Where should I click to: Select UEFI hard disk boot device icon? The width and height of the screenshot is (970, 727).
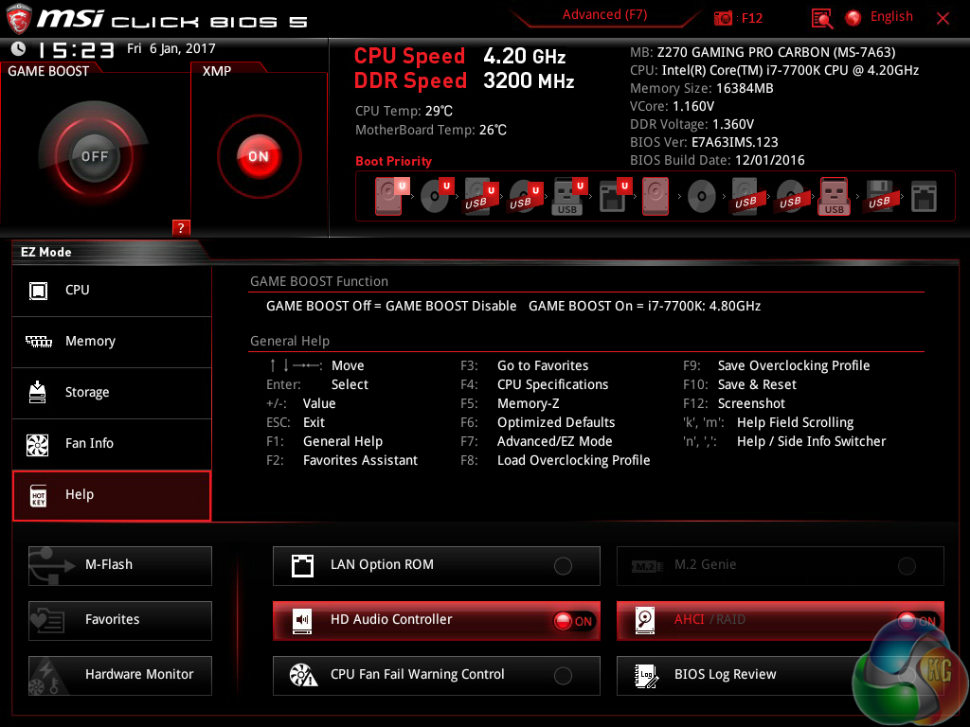389,196
